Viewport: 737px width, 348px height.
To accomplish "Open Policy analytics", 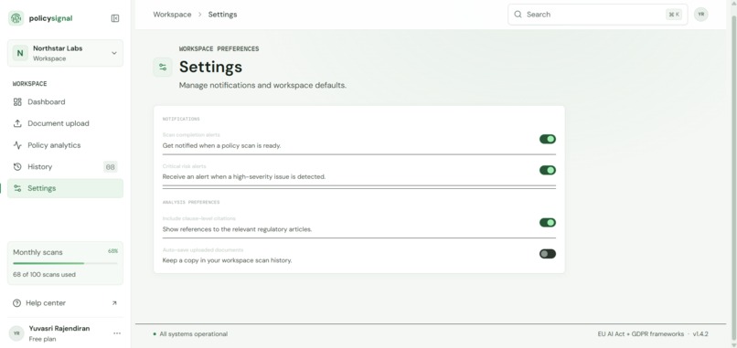I will click(x=65, y=145).
